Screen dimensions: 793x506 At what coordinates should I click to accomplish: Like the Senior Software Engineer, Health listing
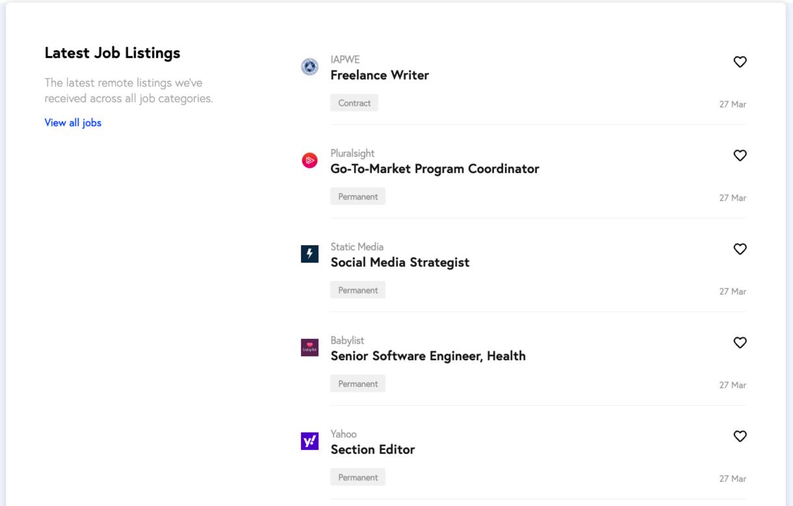[740, 343]
